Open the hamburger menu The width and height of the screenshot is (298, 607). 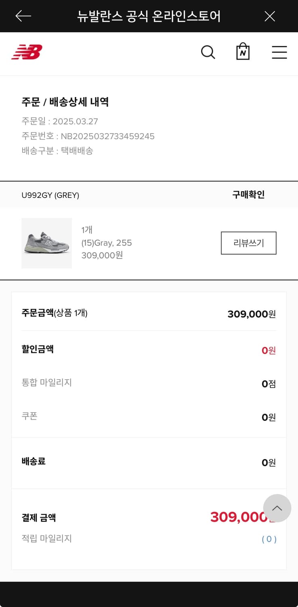(279, 52)
